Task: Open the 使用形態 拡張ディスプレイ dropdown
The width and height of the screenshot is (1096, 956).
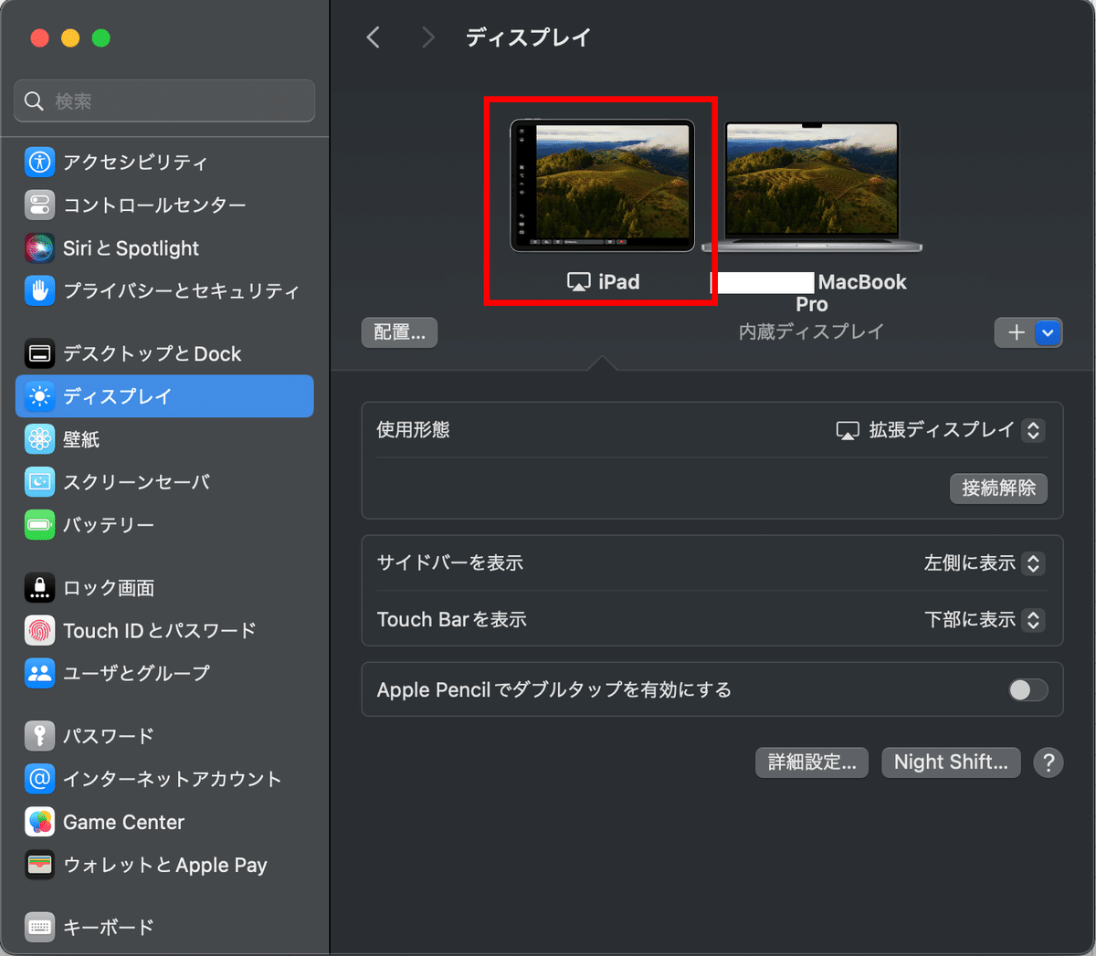Action: [940, 430]
